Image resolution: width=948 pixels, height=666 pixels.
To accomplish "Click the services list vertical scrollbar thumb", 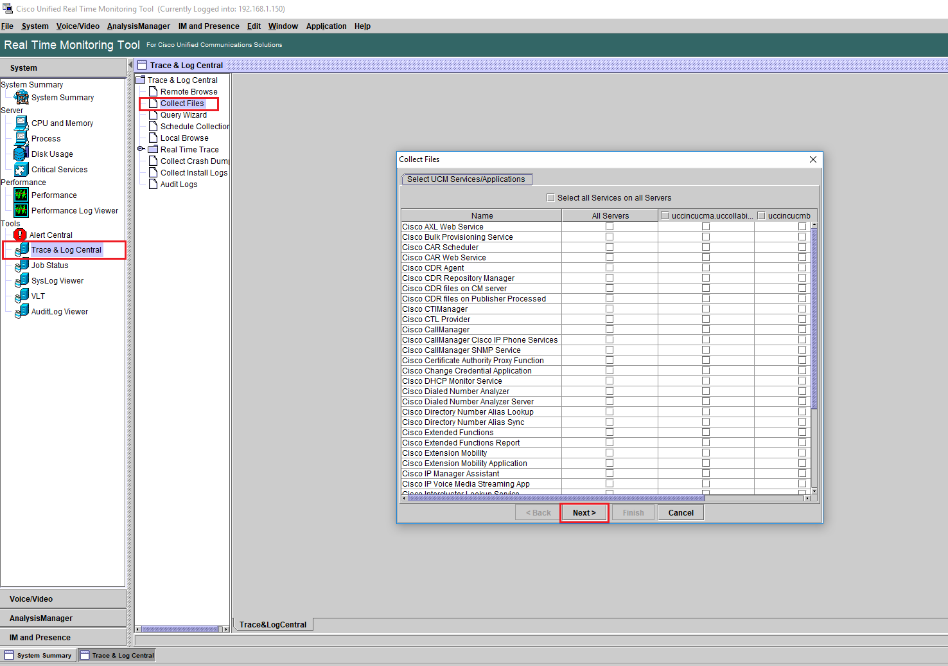I will tap(814, 319).
